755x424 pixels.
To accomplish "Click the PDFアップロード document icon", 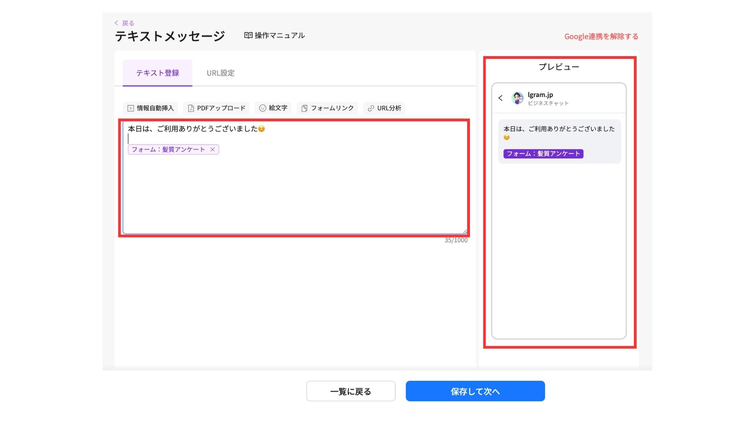I will tap(191, 108).
